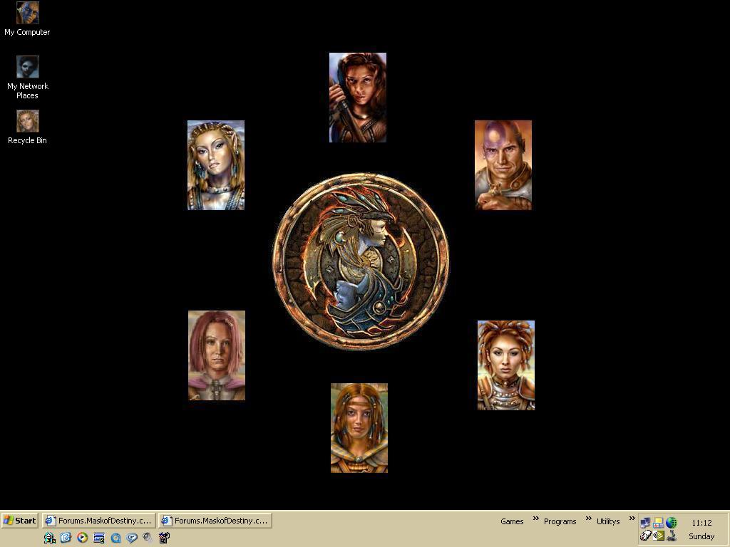Click the mouse tray icon
Screen dimensions: 730x547
tap(645, 536)
